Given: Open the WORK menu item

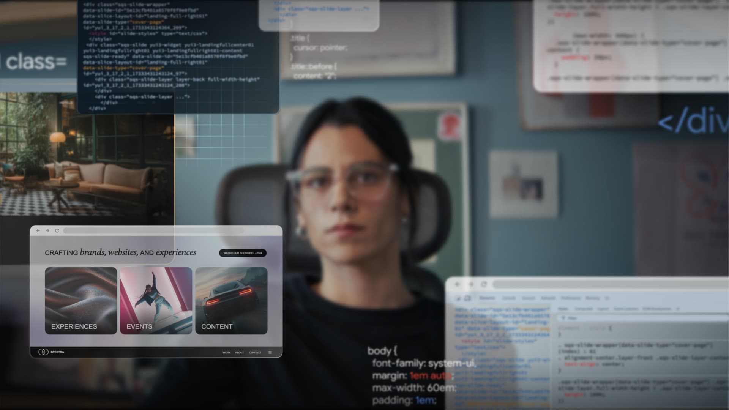Looking at the screenshot, I should click(x=226, y=352).
